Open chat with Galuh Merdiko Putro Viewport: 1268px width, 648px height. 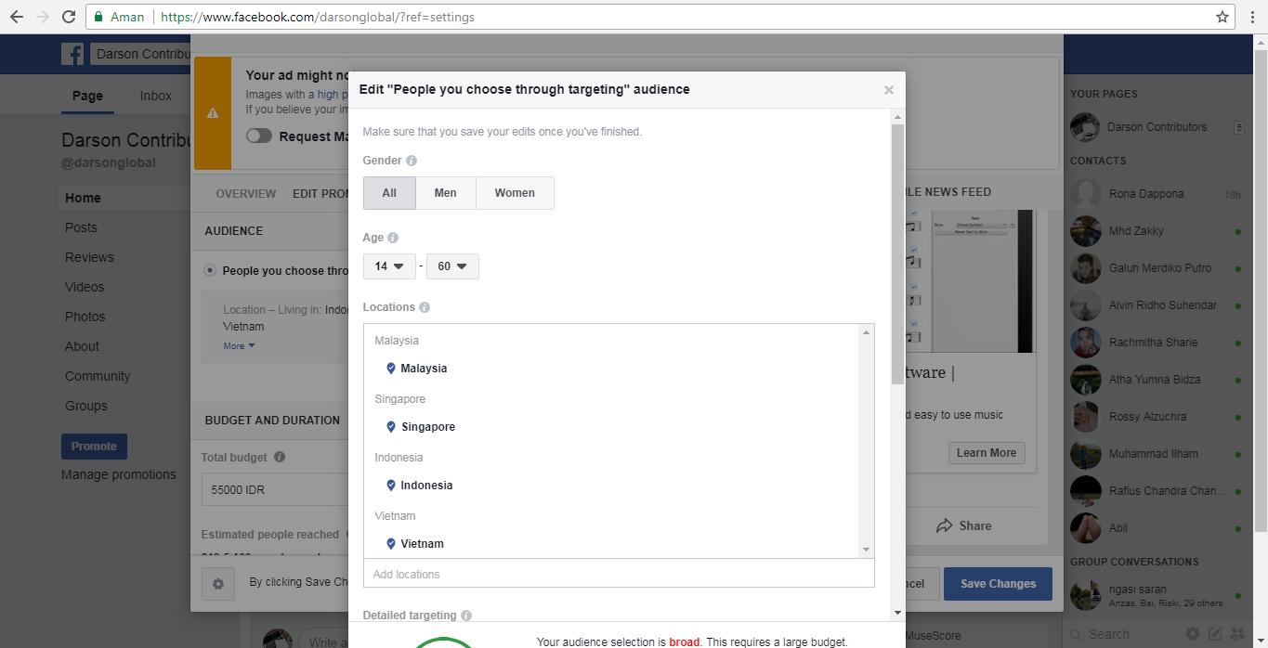click(x=1157, y=268)
